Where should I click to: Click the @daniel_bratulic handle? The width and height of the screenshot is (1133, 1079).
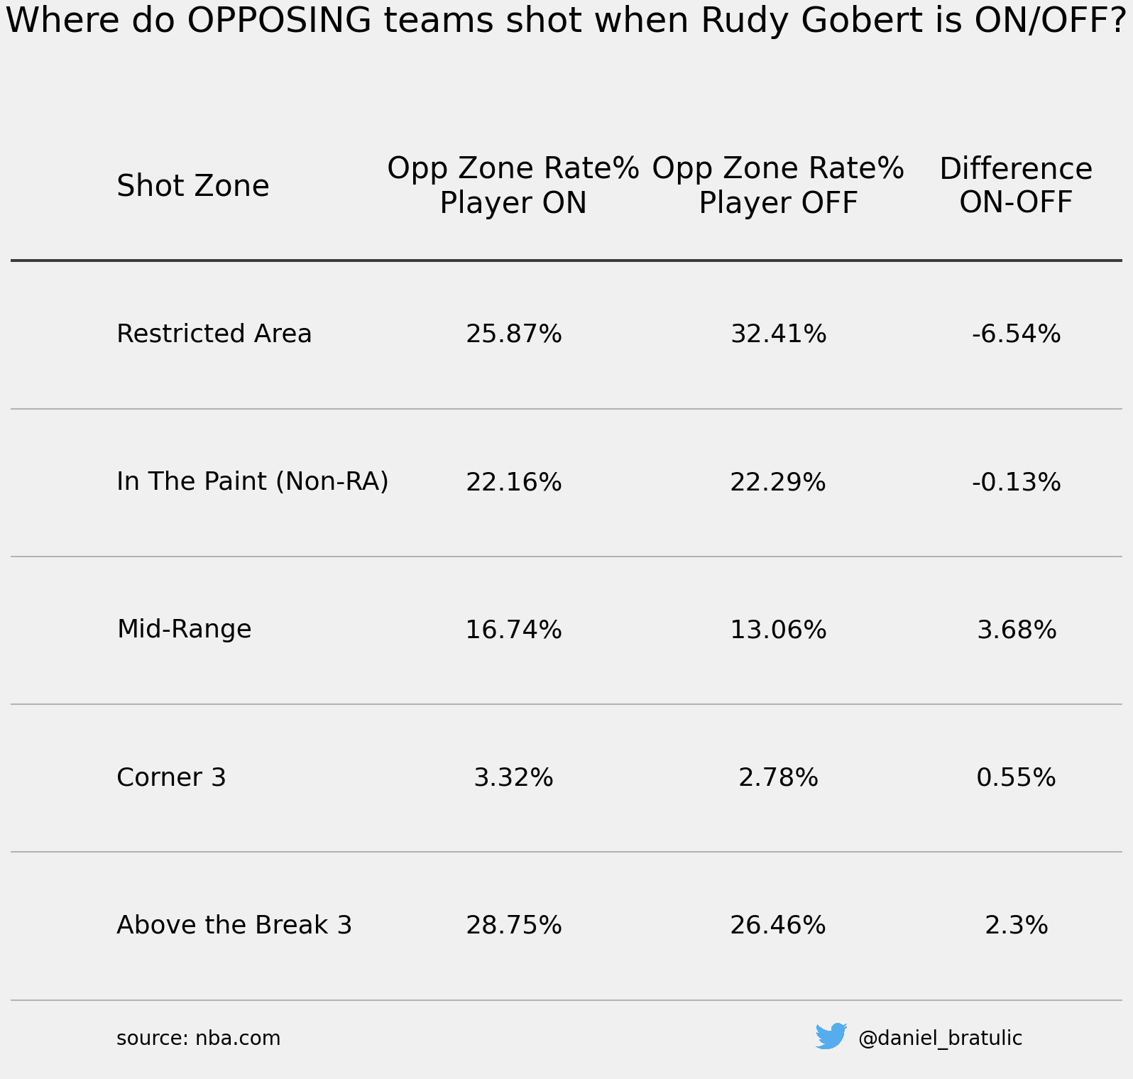940,1039
